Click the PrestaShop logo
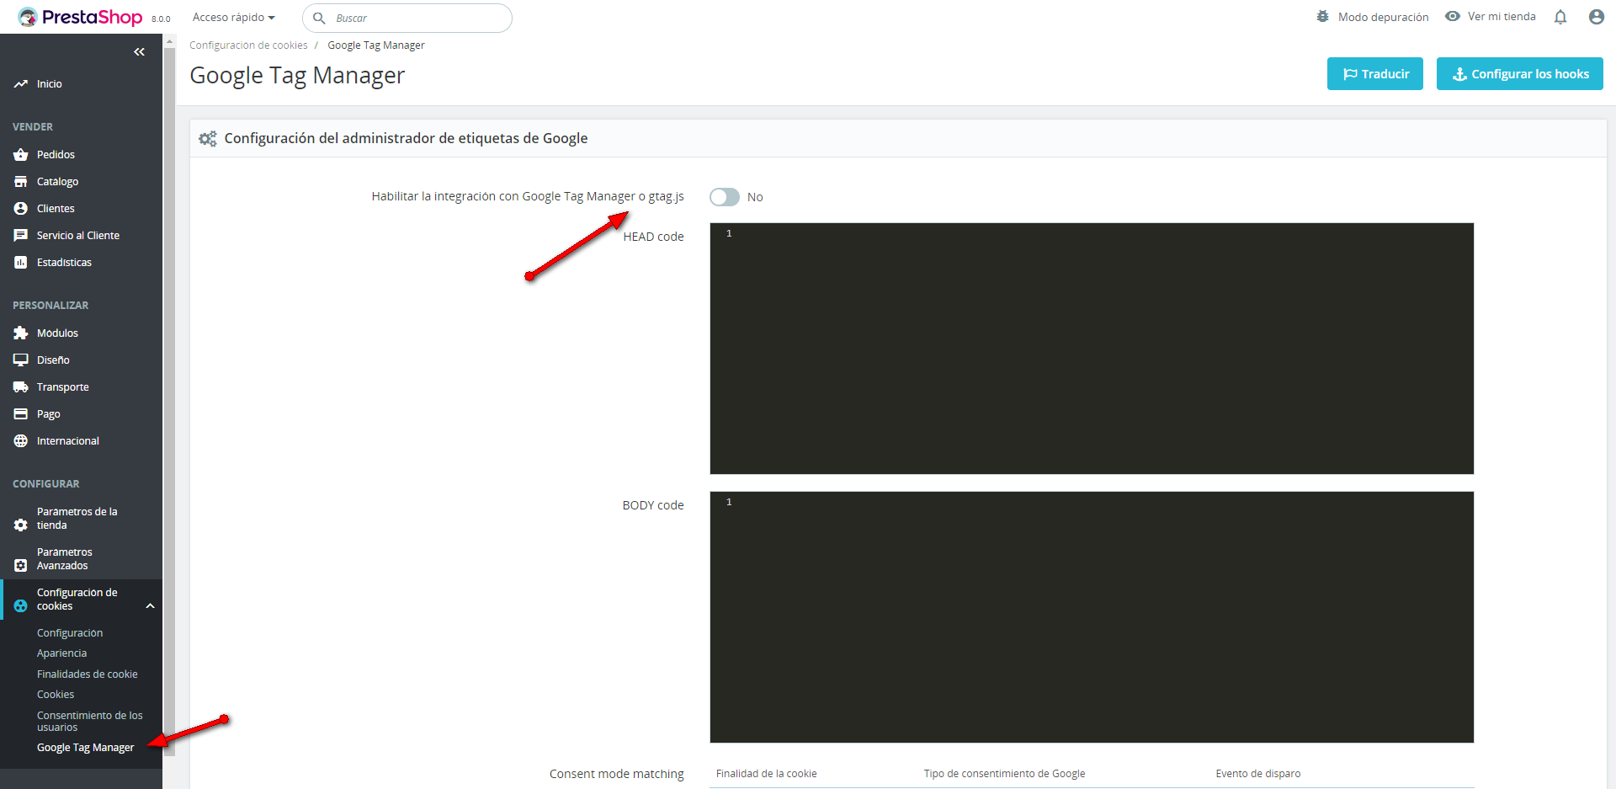 tap(80, 17)
